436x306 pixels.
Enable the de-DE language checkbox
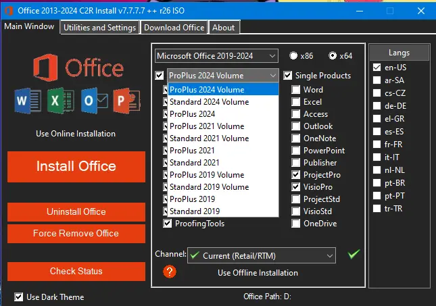click(x=377, y=105)
